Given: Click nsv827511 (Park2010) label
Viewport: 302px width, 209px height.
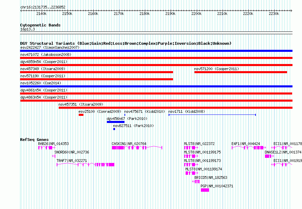Looking at the screenshot, I should [x=133, y=126].
